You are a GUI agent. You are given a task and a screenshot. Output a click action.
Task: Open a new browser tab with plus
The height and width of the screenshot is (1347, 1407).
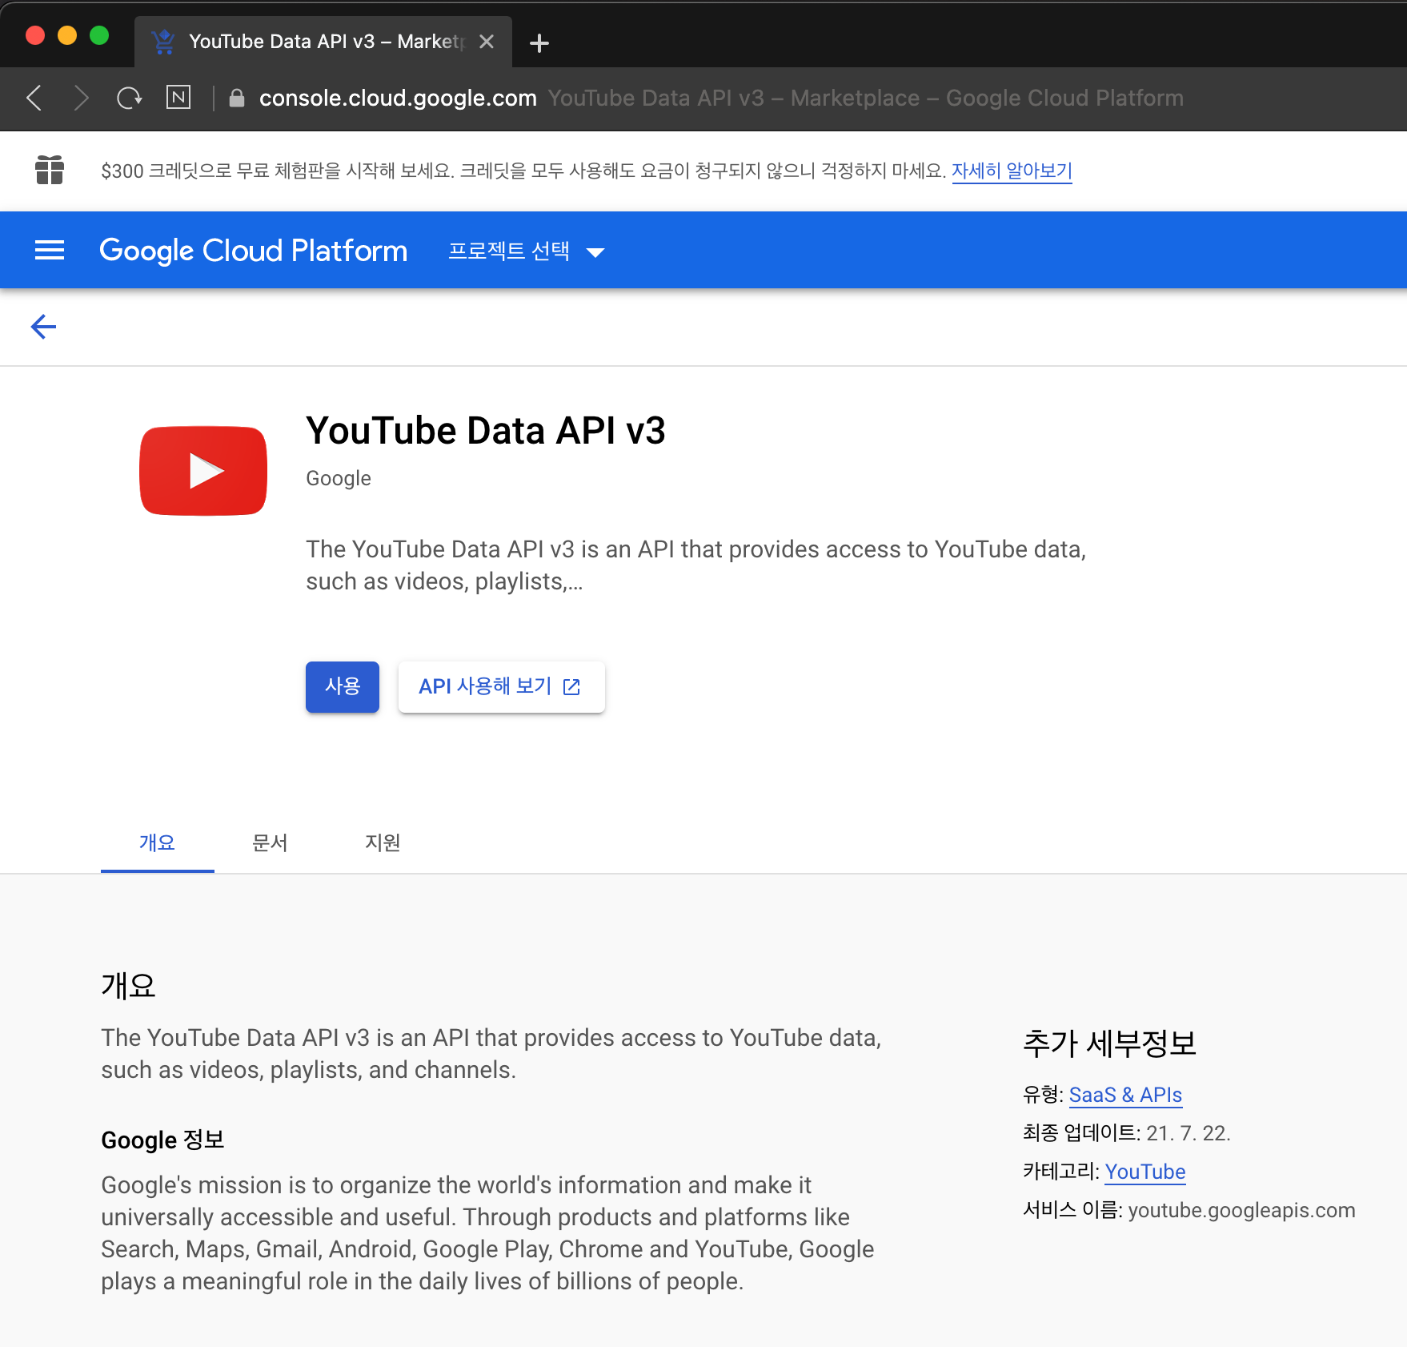pyautogui.click(x=539, y=42)
